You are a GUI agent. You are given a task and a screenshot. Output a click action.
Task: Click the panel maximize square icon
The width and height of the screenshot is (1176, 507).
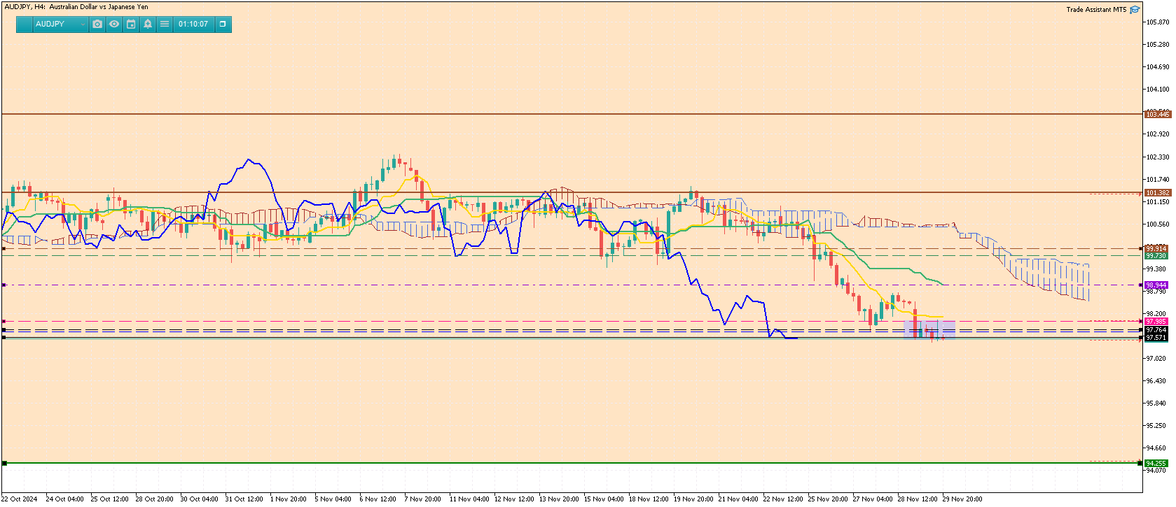tap(223, 24)
